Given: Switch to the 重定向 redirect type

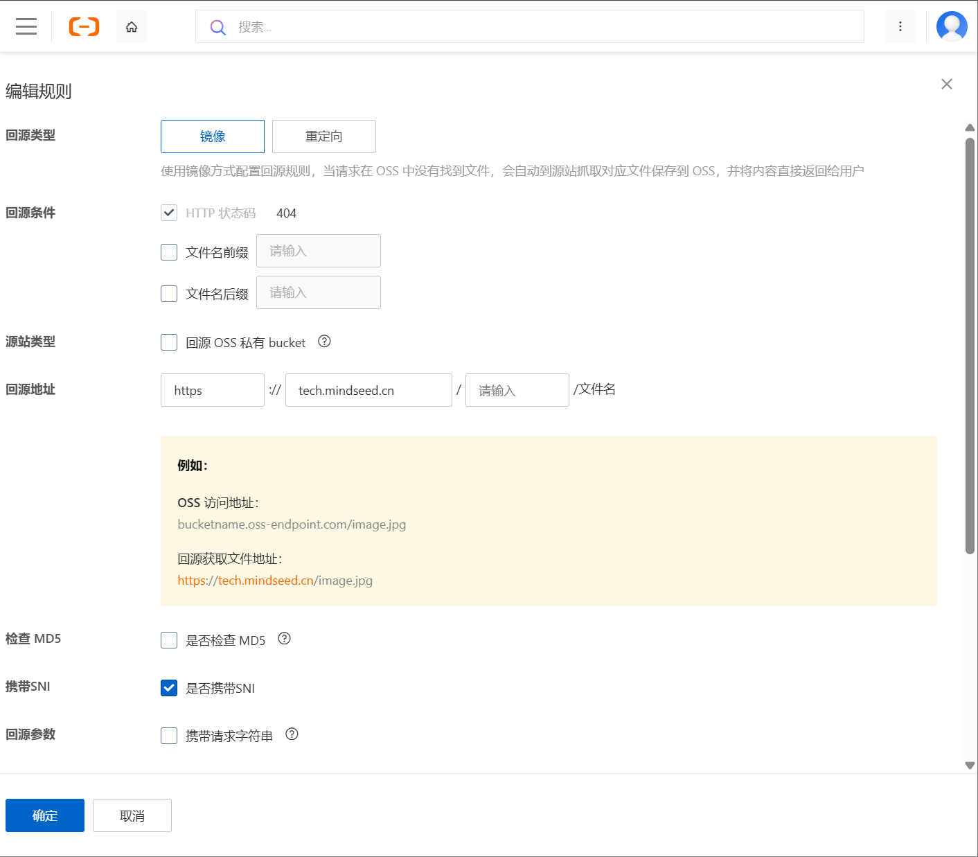Looking at the screenshot, I should pyautogui.click(x=323, y=136).
